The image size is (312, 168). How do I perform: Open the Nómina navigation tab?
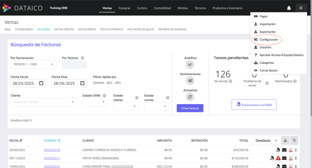(182, 8)
